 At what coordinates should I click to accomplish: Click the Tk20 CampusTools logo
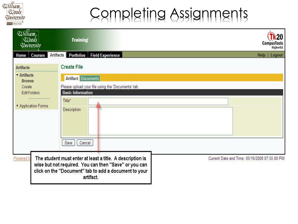pyautogui.click(x=273, y=40)
